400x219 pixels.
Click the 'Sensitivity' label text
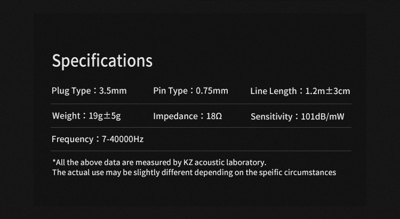tap(271, 116)
